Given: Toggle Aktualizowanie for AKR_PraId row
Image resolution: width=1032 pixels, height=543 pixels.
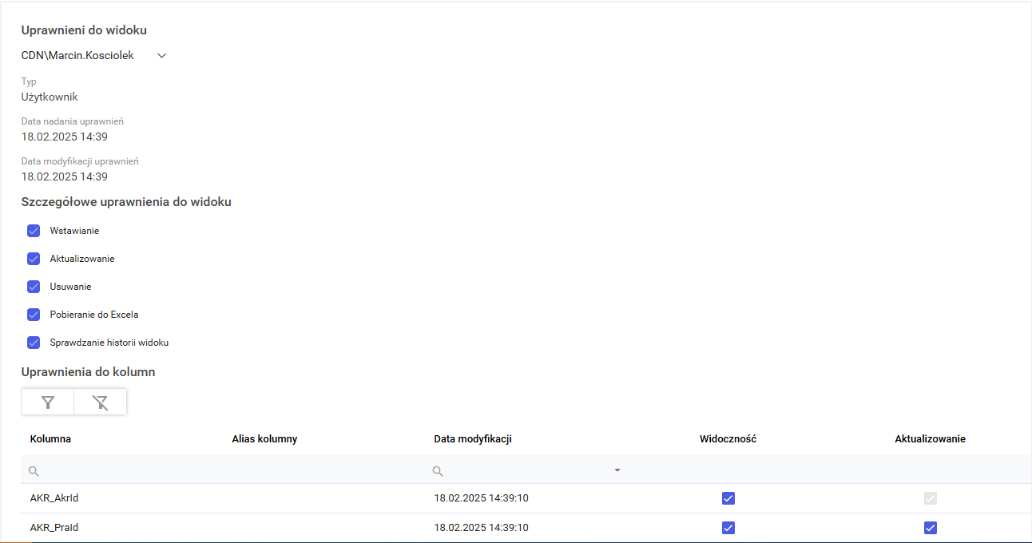Looking at the screenshot, I should point(930,528).
